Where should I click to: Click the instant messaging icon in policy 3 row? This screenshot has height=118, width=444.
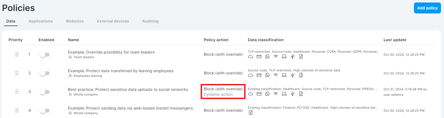coord(267,94)
